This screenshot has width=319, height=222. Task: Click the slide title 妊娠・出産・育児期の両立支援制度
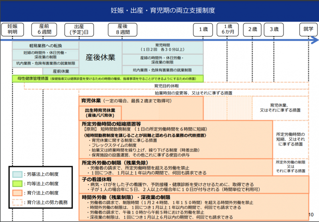[159, 11]
